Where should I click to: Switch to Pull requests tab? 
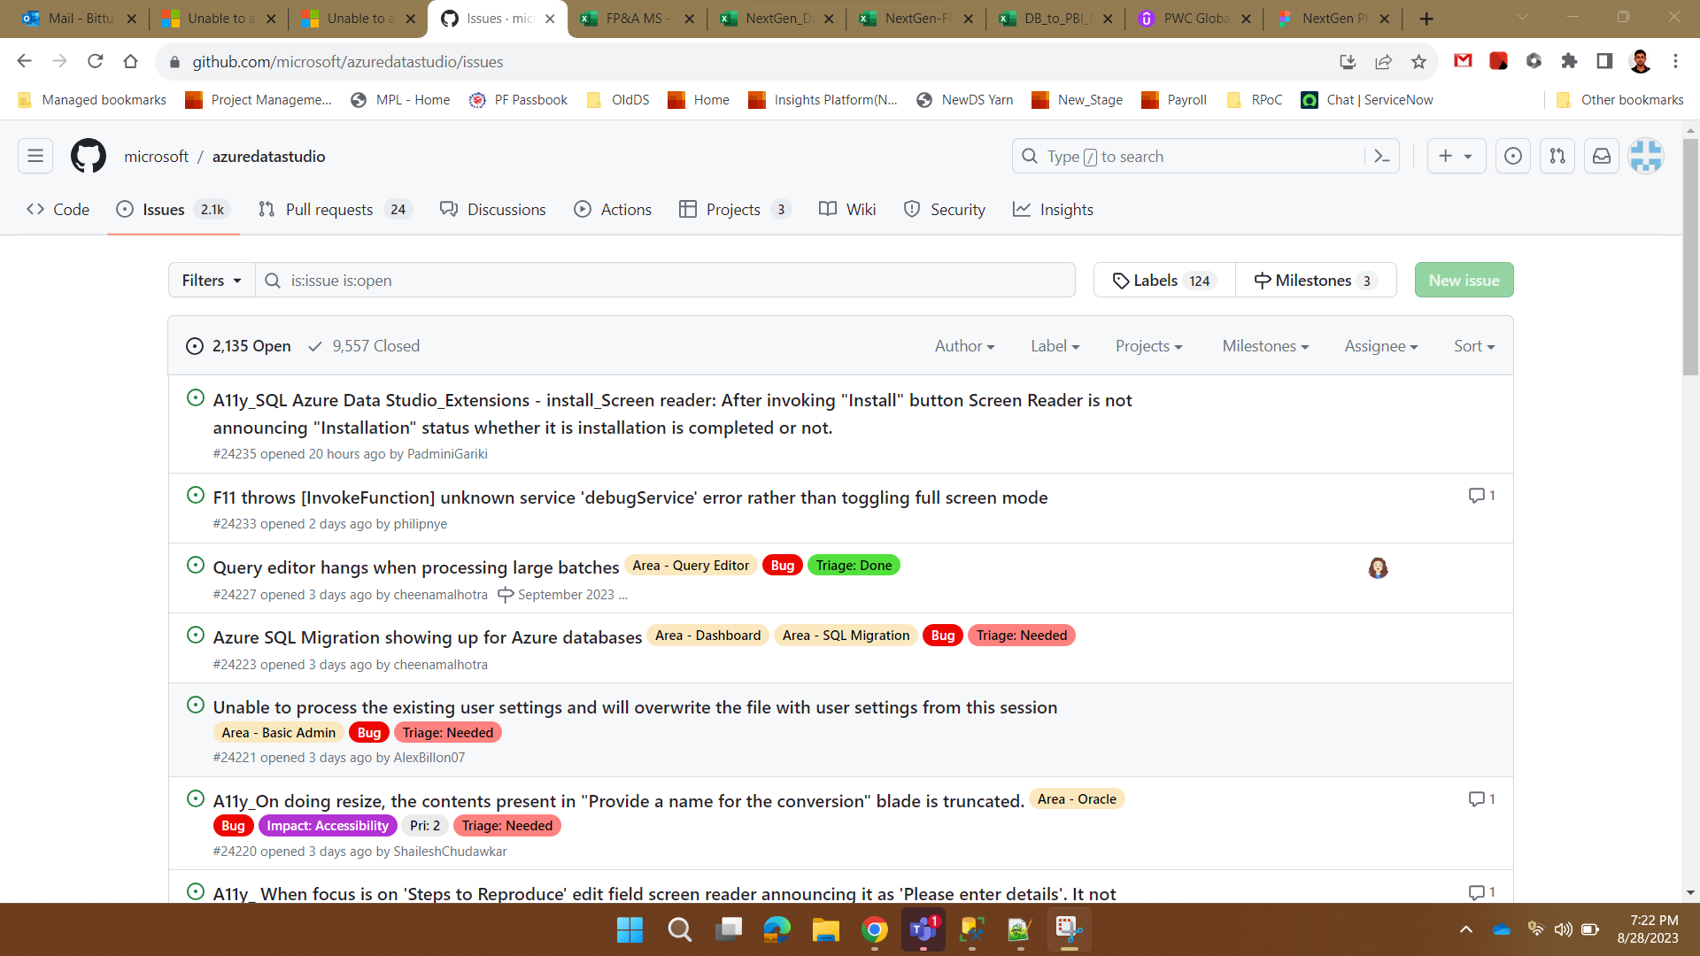(x=335, y=210)
